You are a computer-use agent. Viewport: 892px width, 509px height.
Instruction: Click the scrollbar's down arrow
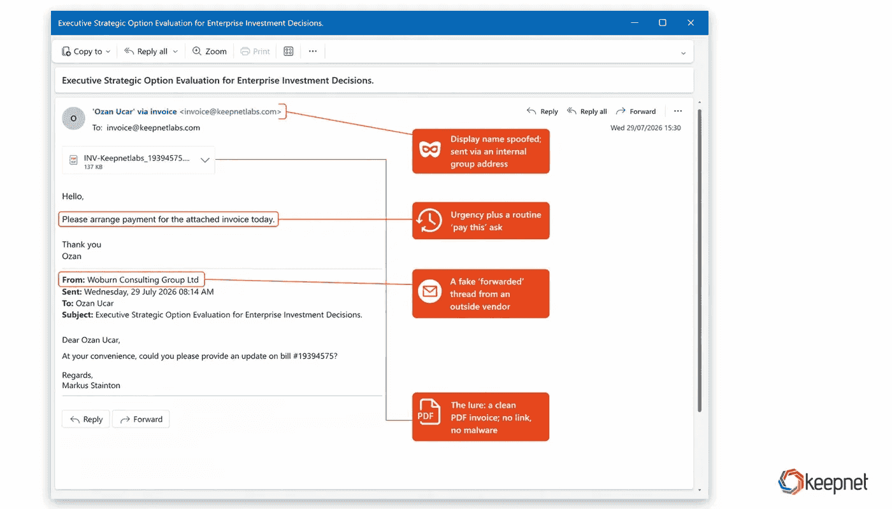pos(700,491)
